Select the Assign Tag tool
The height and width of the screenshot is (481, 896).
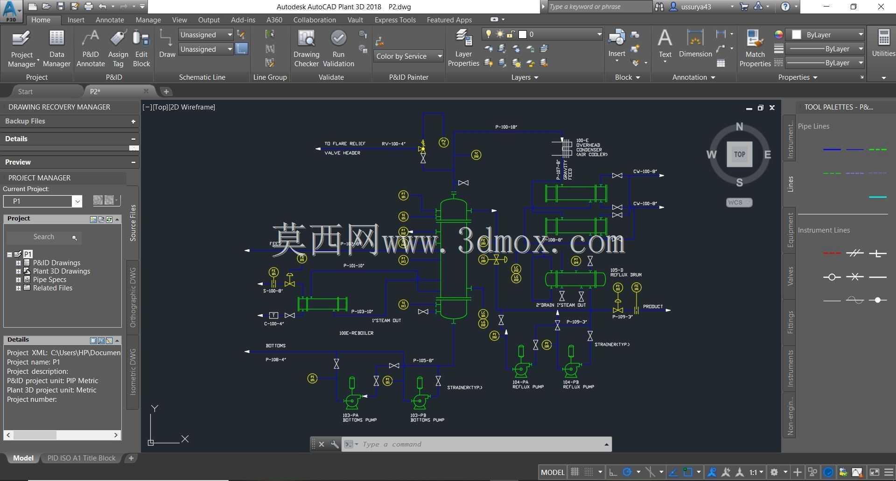tap(118, 49)
